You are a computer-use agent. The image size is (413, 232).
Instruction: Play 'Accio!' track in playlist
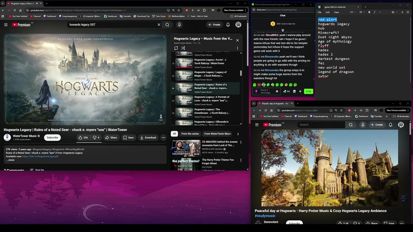pos(206,63)
